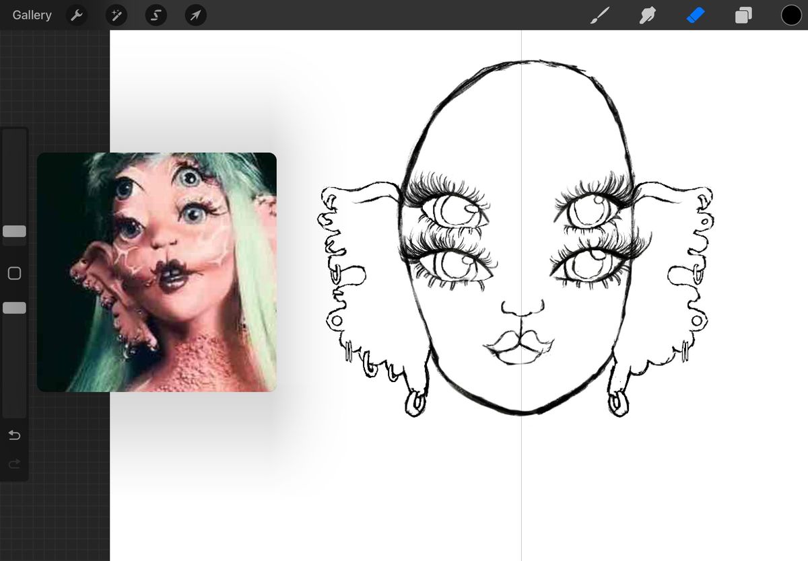This screenshot has width=808, height=561.
Task: Open the active color picker
Action: click(x=791, y=15)
